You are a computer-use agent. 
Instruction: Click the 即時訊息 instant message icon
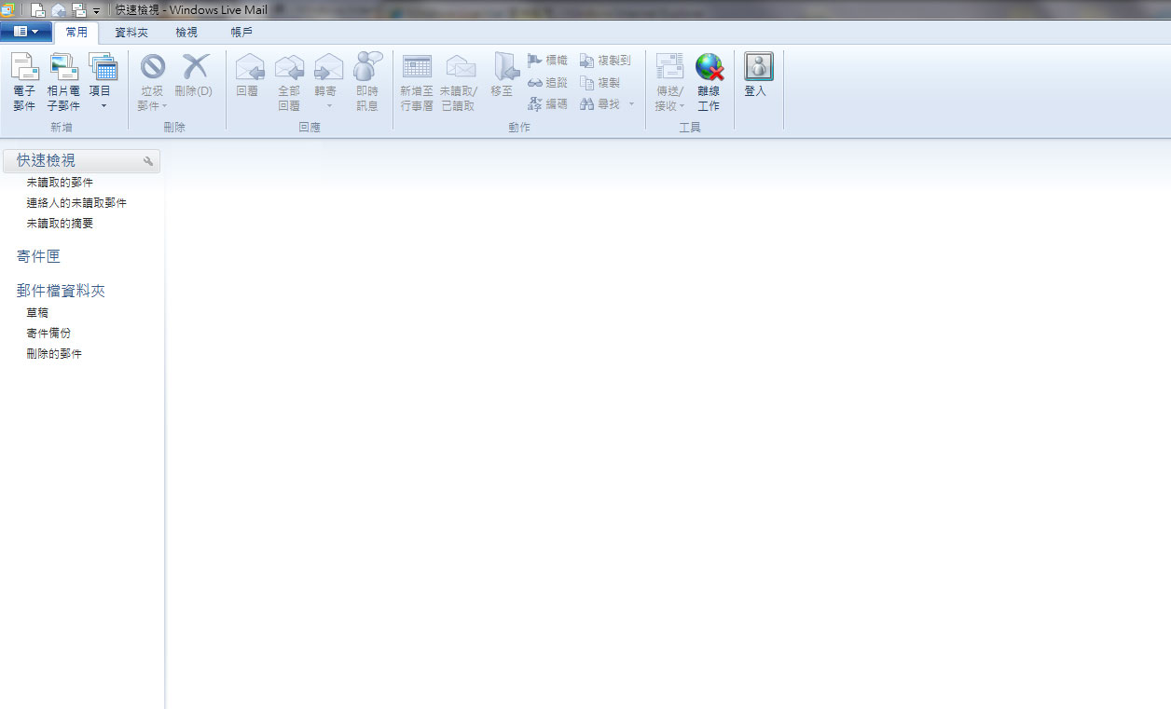coord(367,66)
